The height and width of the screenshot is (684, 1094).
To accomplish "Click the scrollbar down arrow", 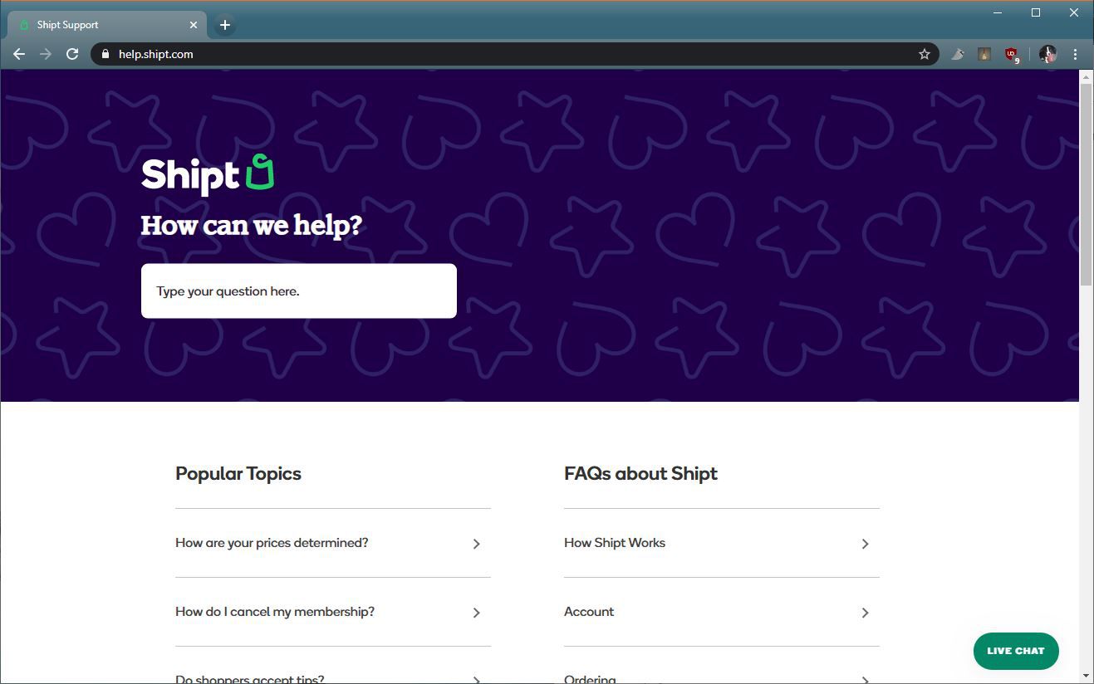I will click(1086, 676).
